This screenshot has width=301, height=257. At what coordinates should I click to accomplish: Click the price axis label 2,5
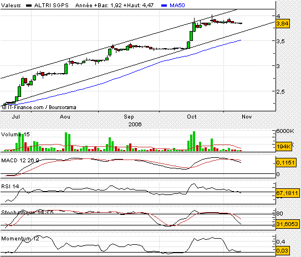tap(280, 92)
